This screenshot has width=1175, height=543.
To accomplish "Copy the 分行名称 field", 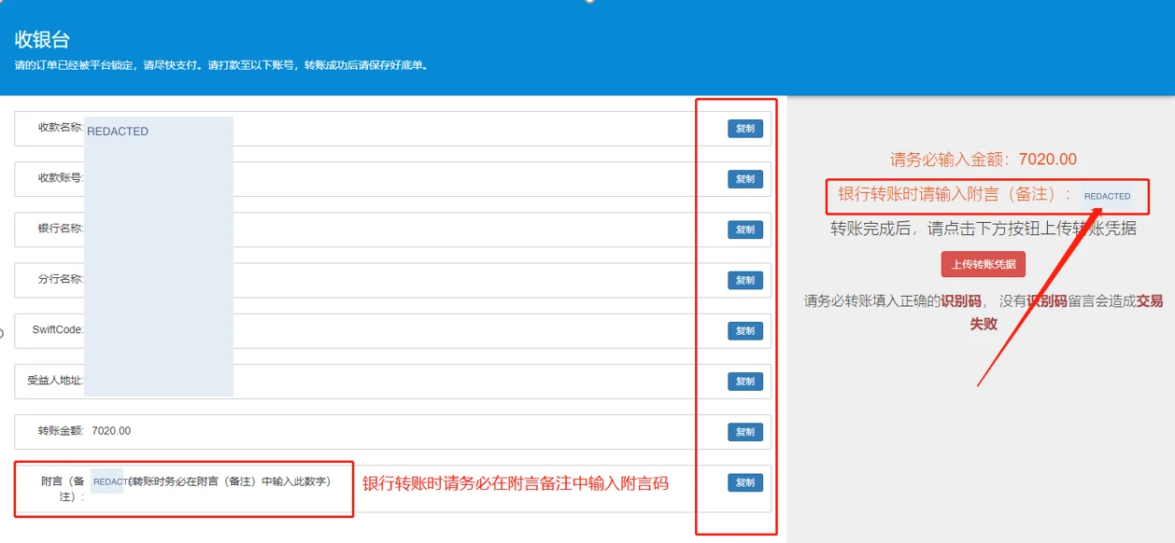I will click(x=744, y=280).
